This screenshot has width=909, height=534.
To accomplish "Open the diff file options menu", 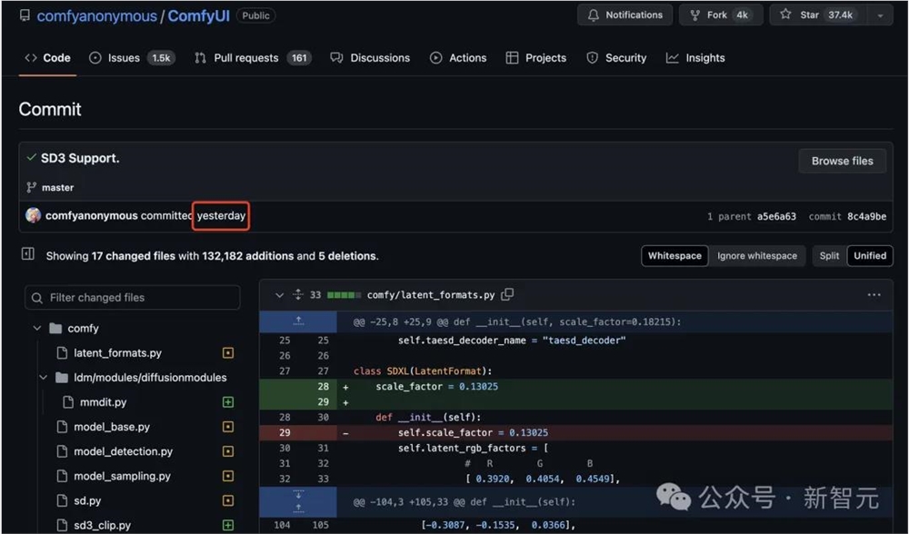I will [x=874, y=295].
